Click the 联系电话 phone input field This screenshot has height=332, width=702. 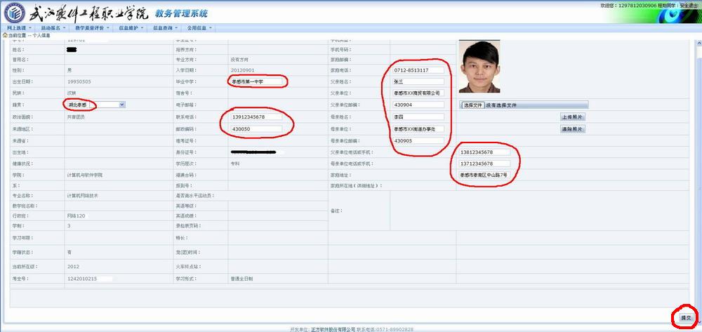256,117
